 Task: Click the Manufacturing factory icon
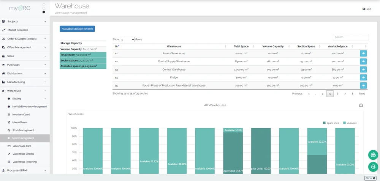(3, 82)
